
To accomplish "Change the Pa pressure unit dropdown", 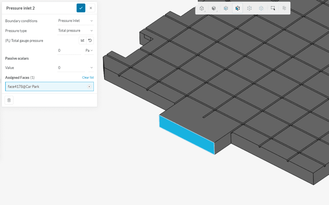I will (89, 50).
